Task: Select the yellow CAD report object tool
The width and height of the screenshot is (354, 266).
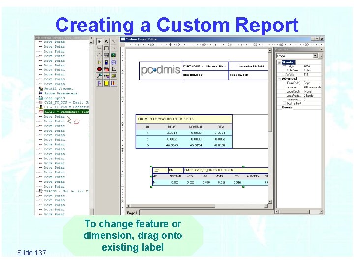Action: (114, 76)
